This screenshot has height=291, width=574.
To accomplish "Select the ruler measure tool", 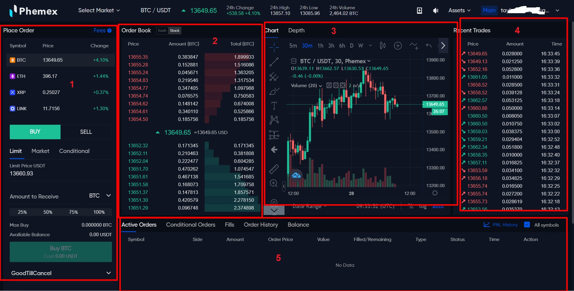I will (x=274, y=169).
